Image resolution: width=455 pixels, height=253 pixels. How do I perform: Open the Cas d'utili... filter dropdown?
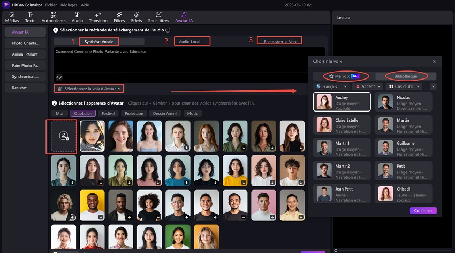point(404,86)
